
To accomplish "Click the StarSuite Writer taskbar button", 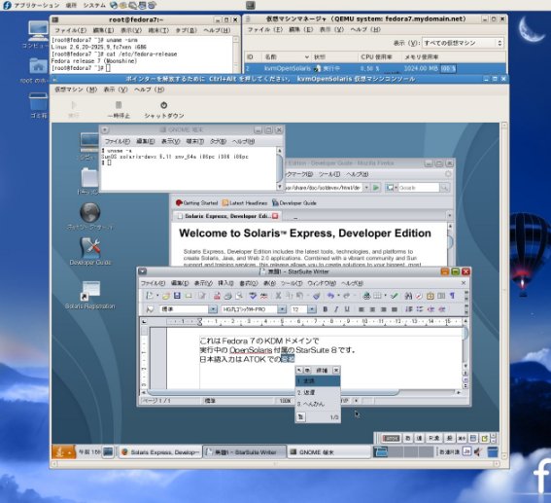I will 245,452.
